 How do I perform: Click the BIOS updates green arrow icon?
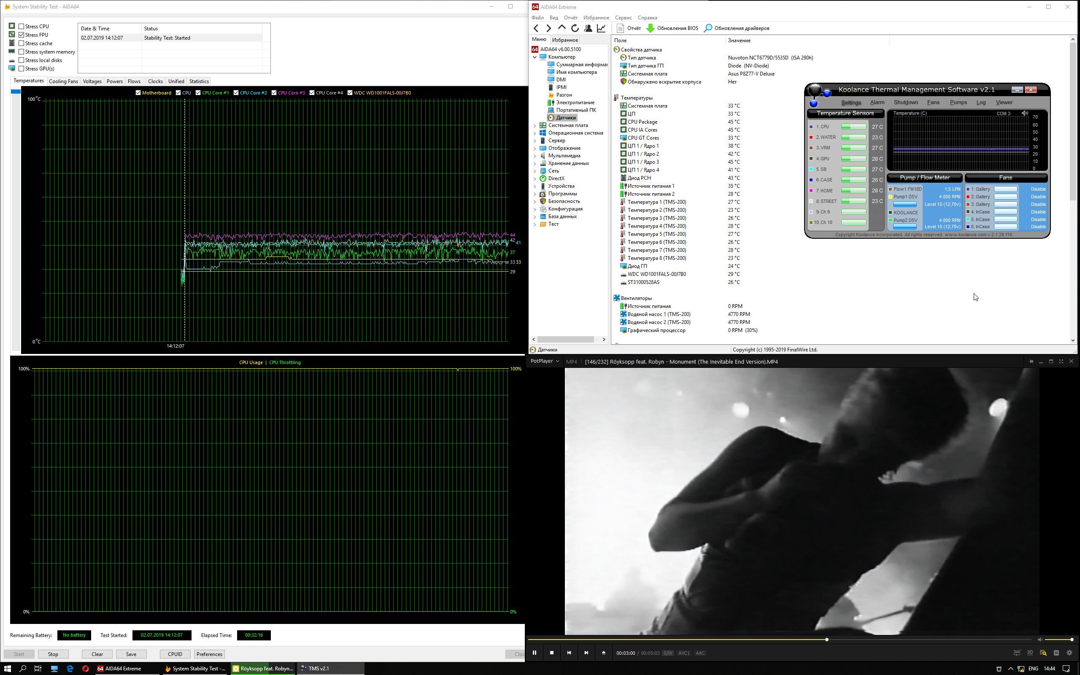[x=650, y=28]
